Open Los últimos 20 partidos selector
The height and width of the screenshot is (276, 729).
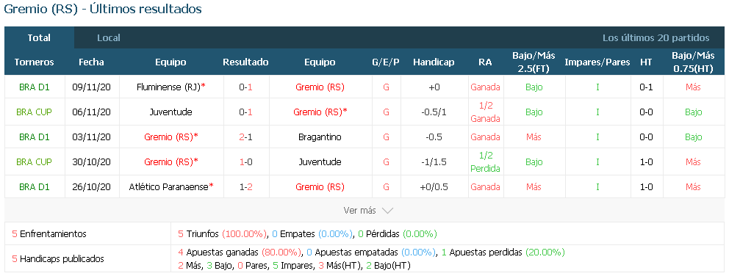656,38
